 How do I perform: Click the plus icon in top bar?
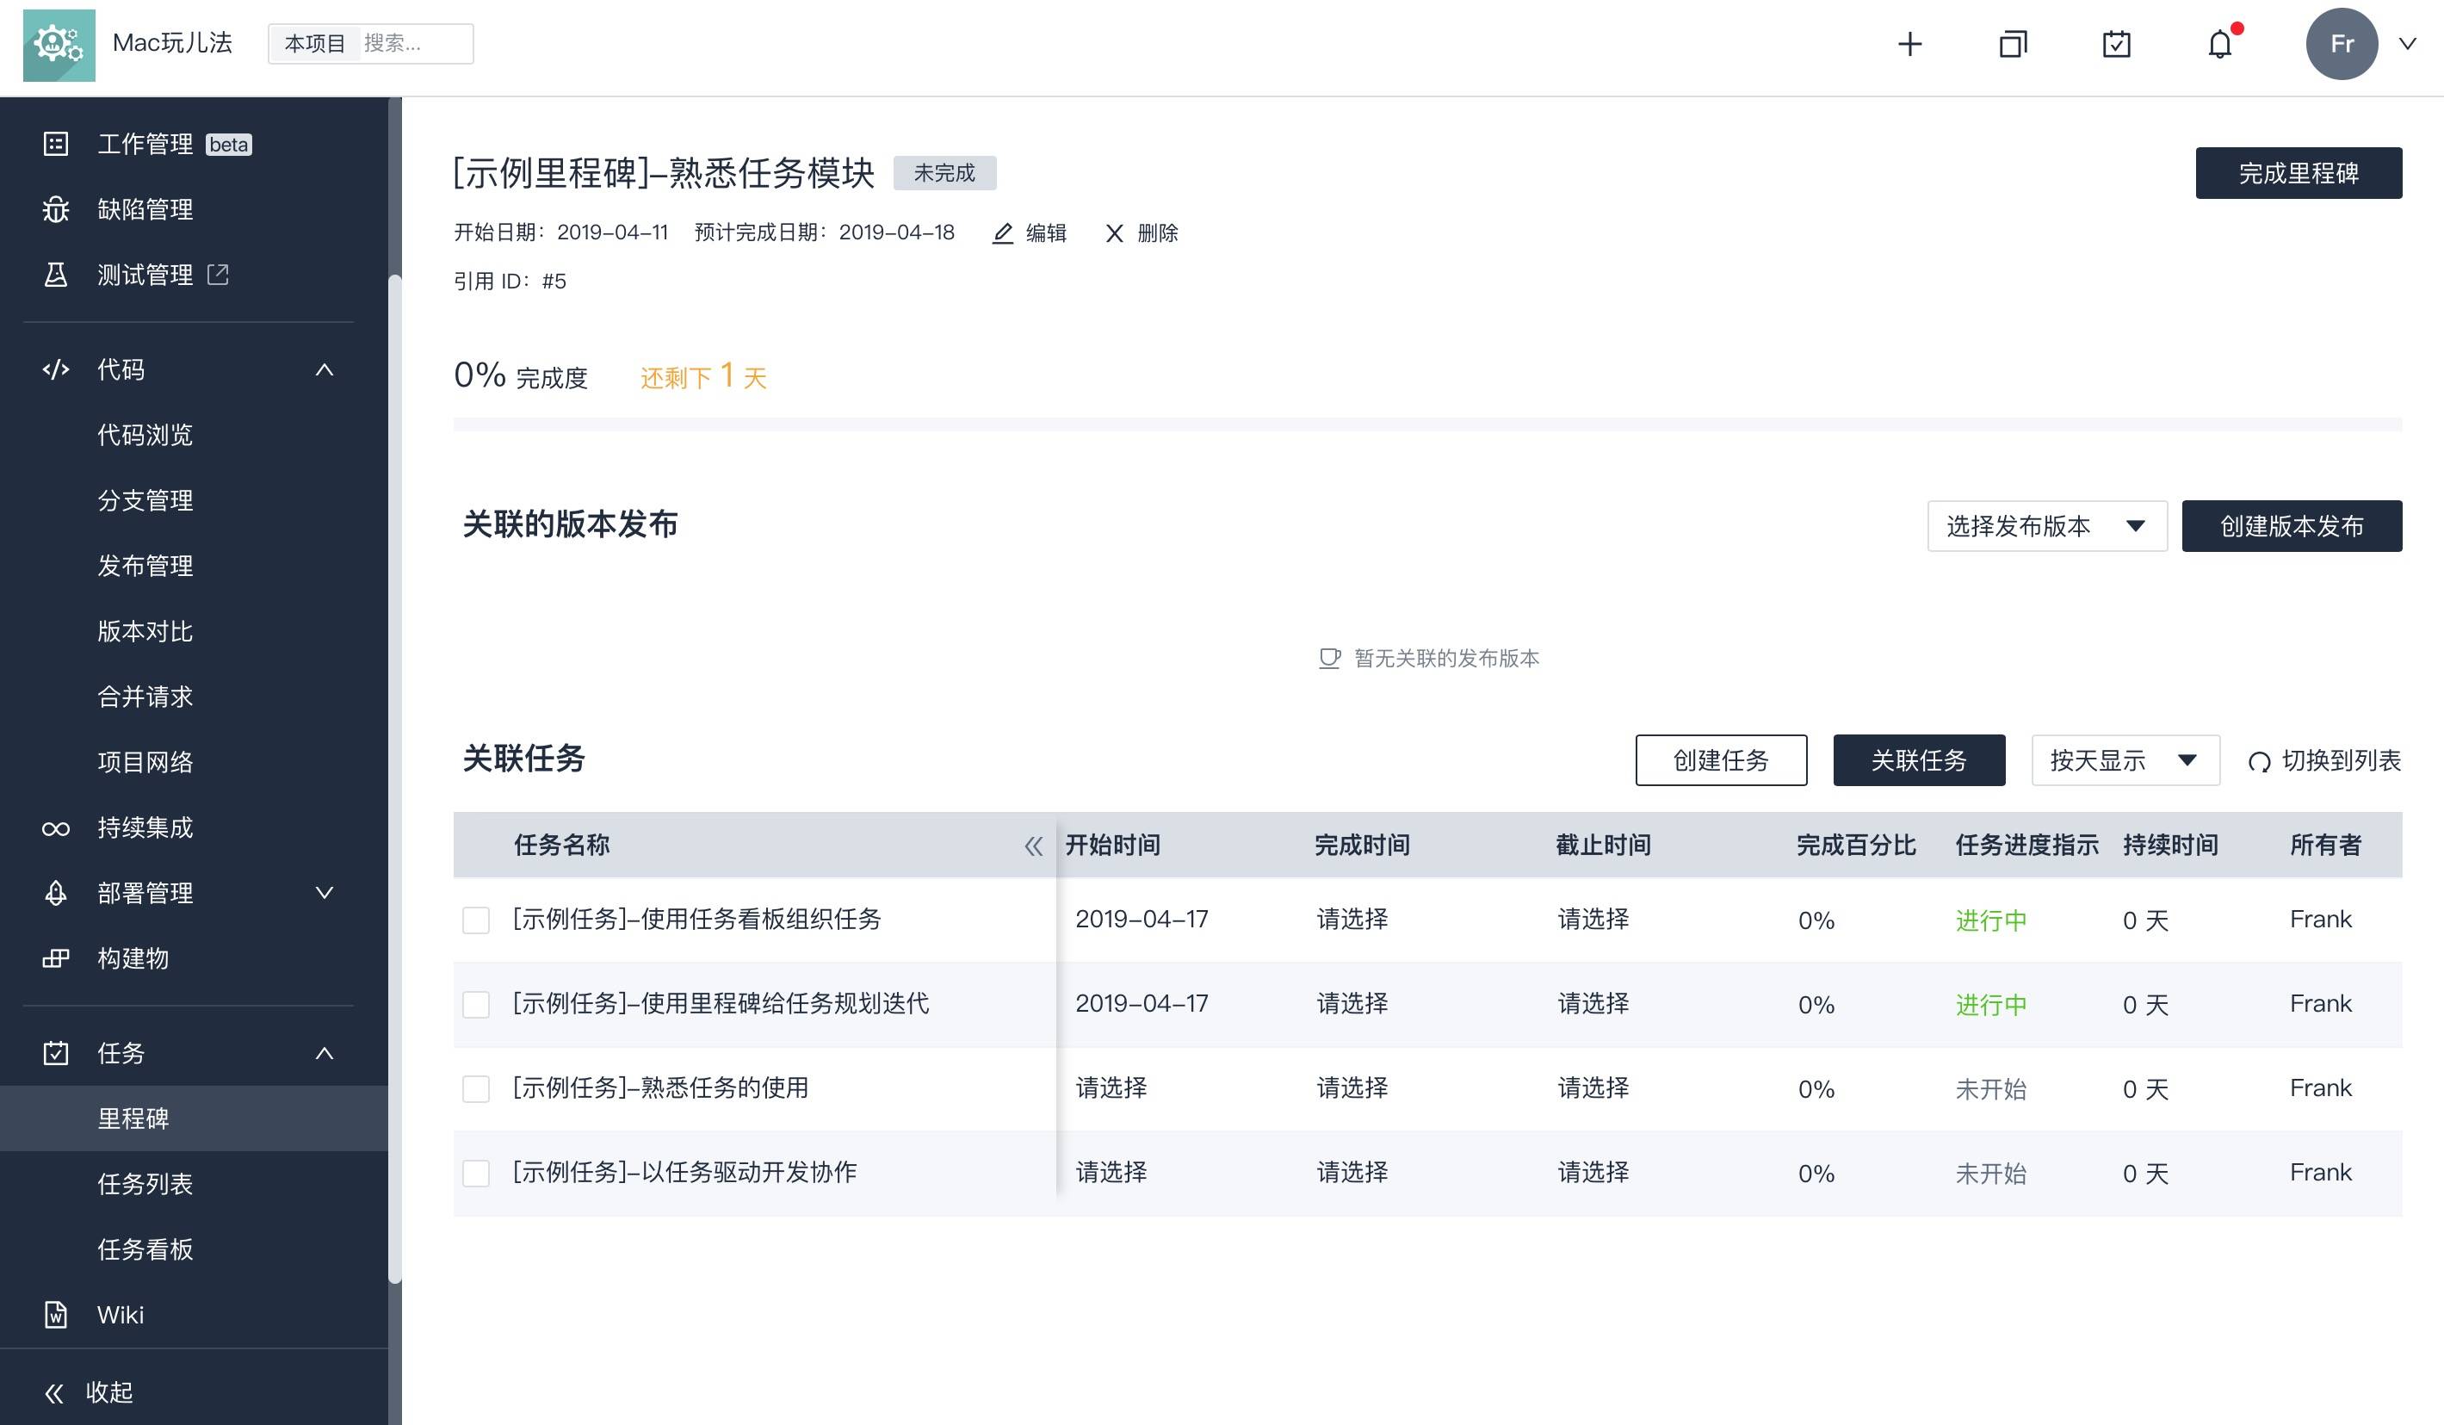(1909, 44)
